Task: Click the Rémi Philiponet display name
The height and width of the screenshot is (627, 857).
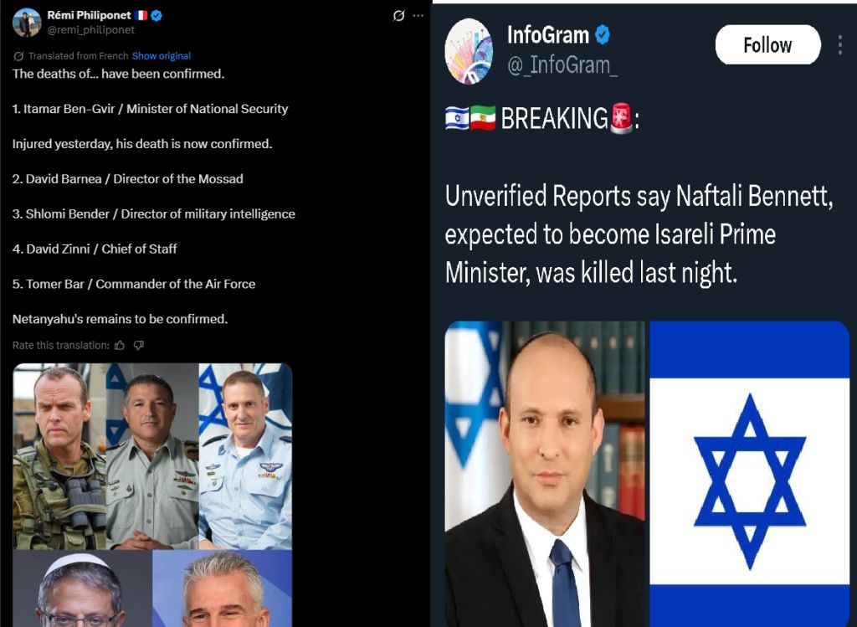Action: pos(89,15)
